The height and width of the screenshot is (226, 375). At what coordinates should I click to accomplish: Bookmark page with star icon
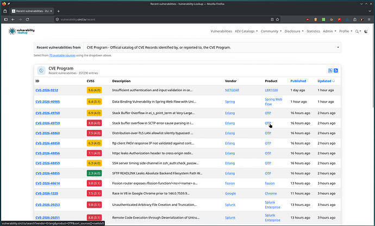277,20
